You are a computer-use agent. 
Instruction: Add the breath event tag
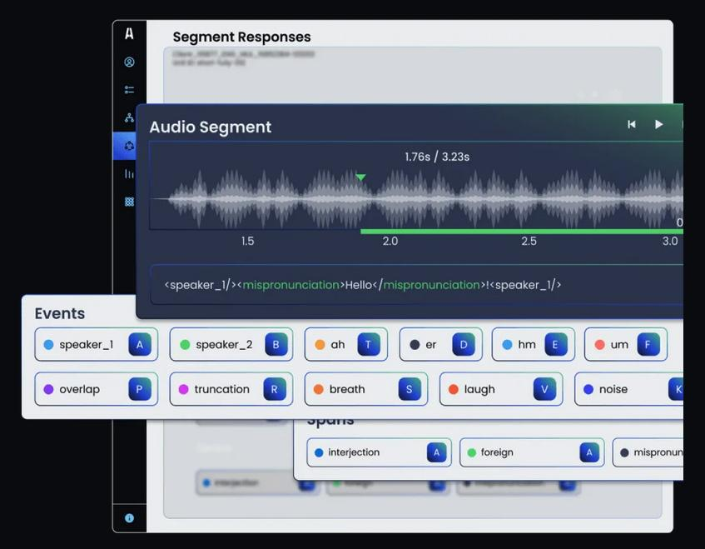(x=365, y=389)
